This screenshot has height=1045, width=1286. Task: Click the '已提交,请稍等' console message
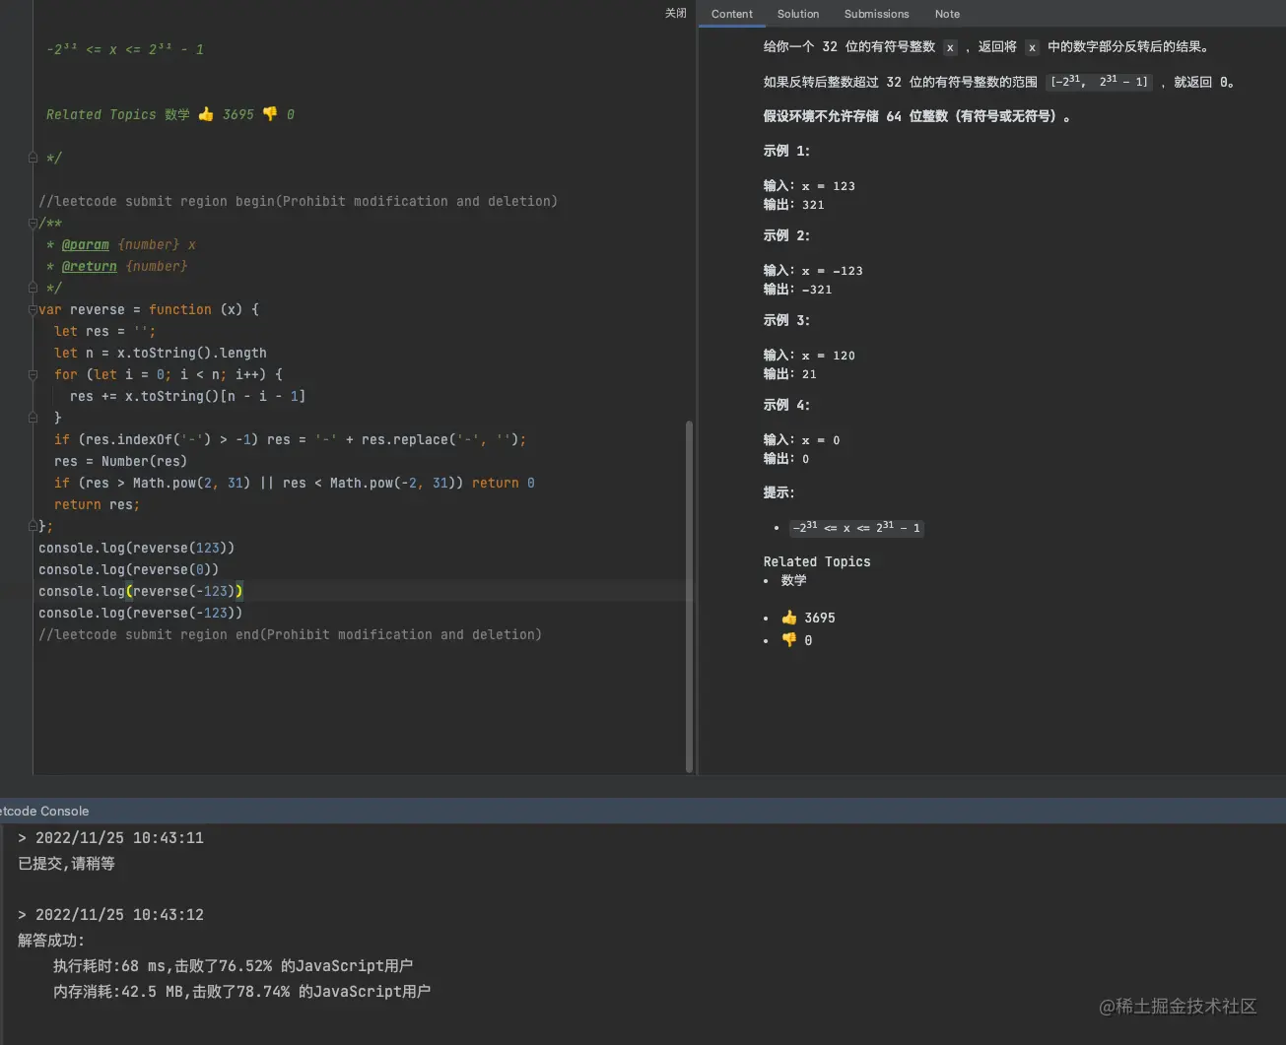(x=66, y=863)
